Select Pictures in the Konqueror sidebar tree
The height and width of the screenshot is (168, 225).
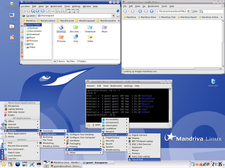coord(32,41)
